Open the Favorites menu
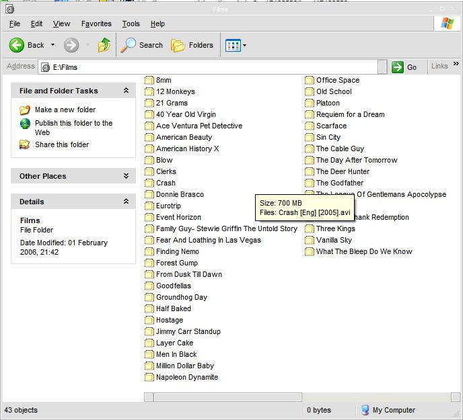The width and height of the screenshot is (463, 420). 96,24
